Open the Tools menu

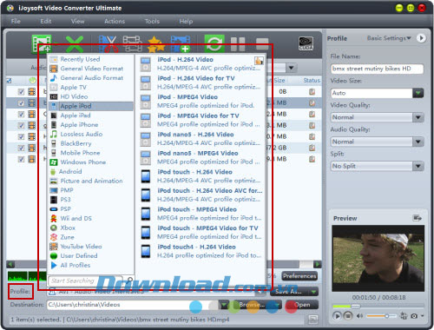[x=152, y=21]
